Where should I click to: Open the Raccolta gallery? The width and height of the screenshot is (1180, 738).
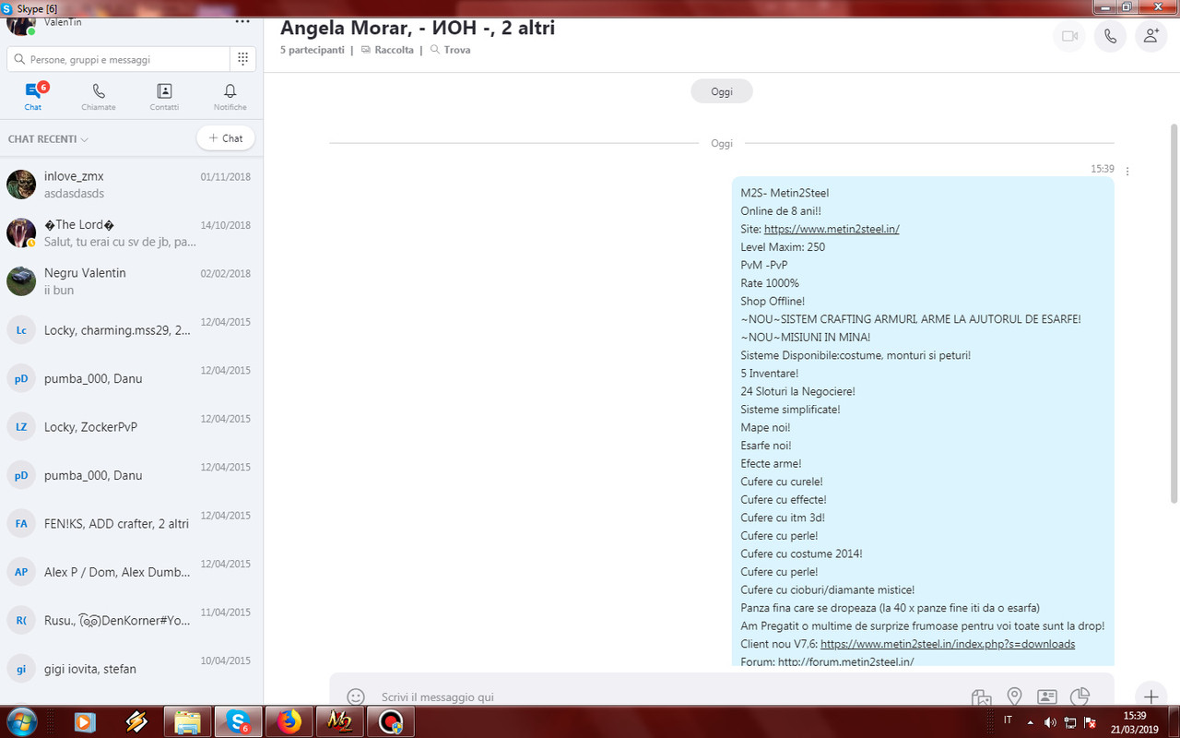[387, 50]
